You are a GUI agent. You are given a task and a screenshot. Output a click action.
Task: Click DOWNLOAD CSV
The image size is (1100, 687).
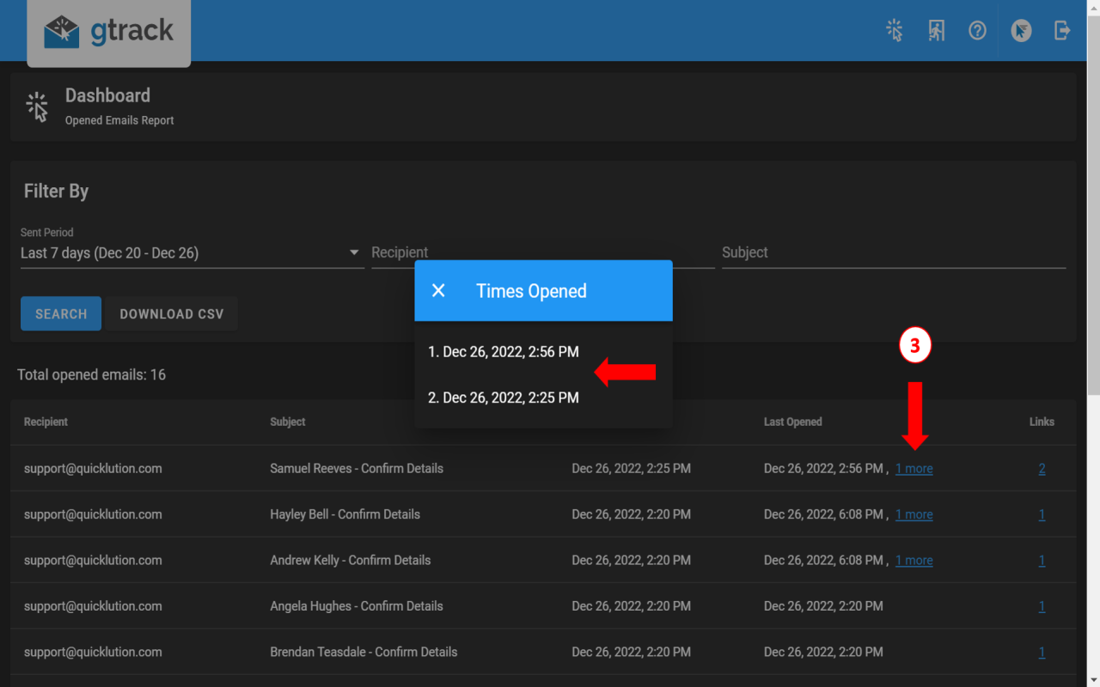pyautogui.click(x=170, y=313)
